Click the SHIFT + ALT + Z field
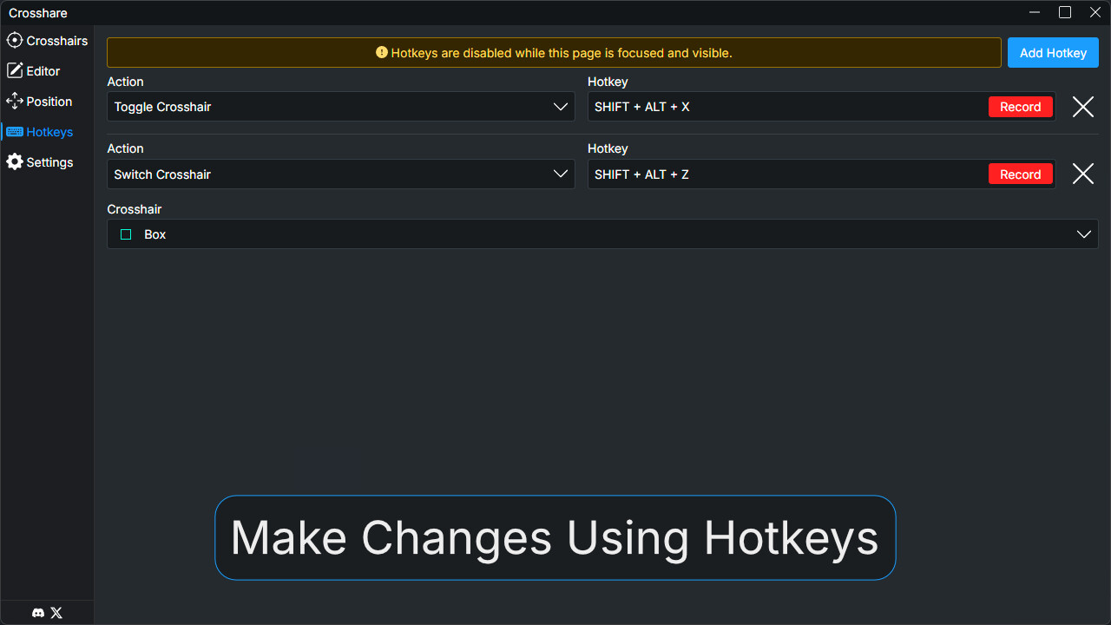 pyautogui.click(x=781, y=174)
